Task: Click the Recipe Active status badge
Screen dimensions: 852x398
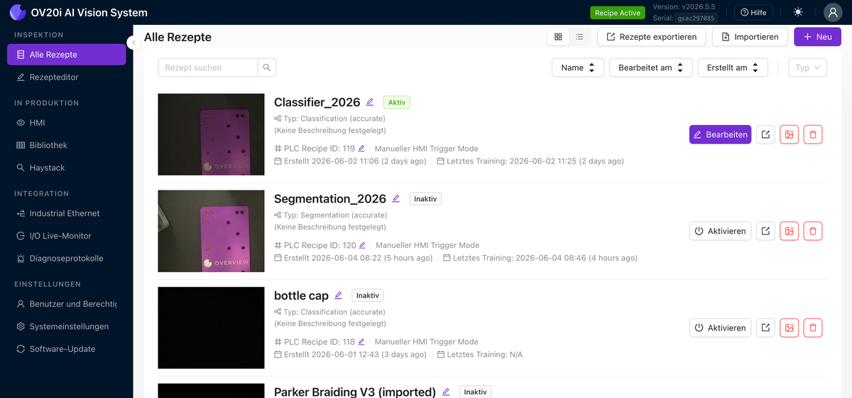Action: click(617, 13)
